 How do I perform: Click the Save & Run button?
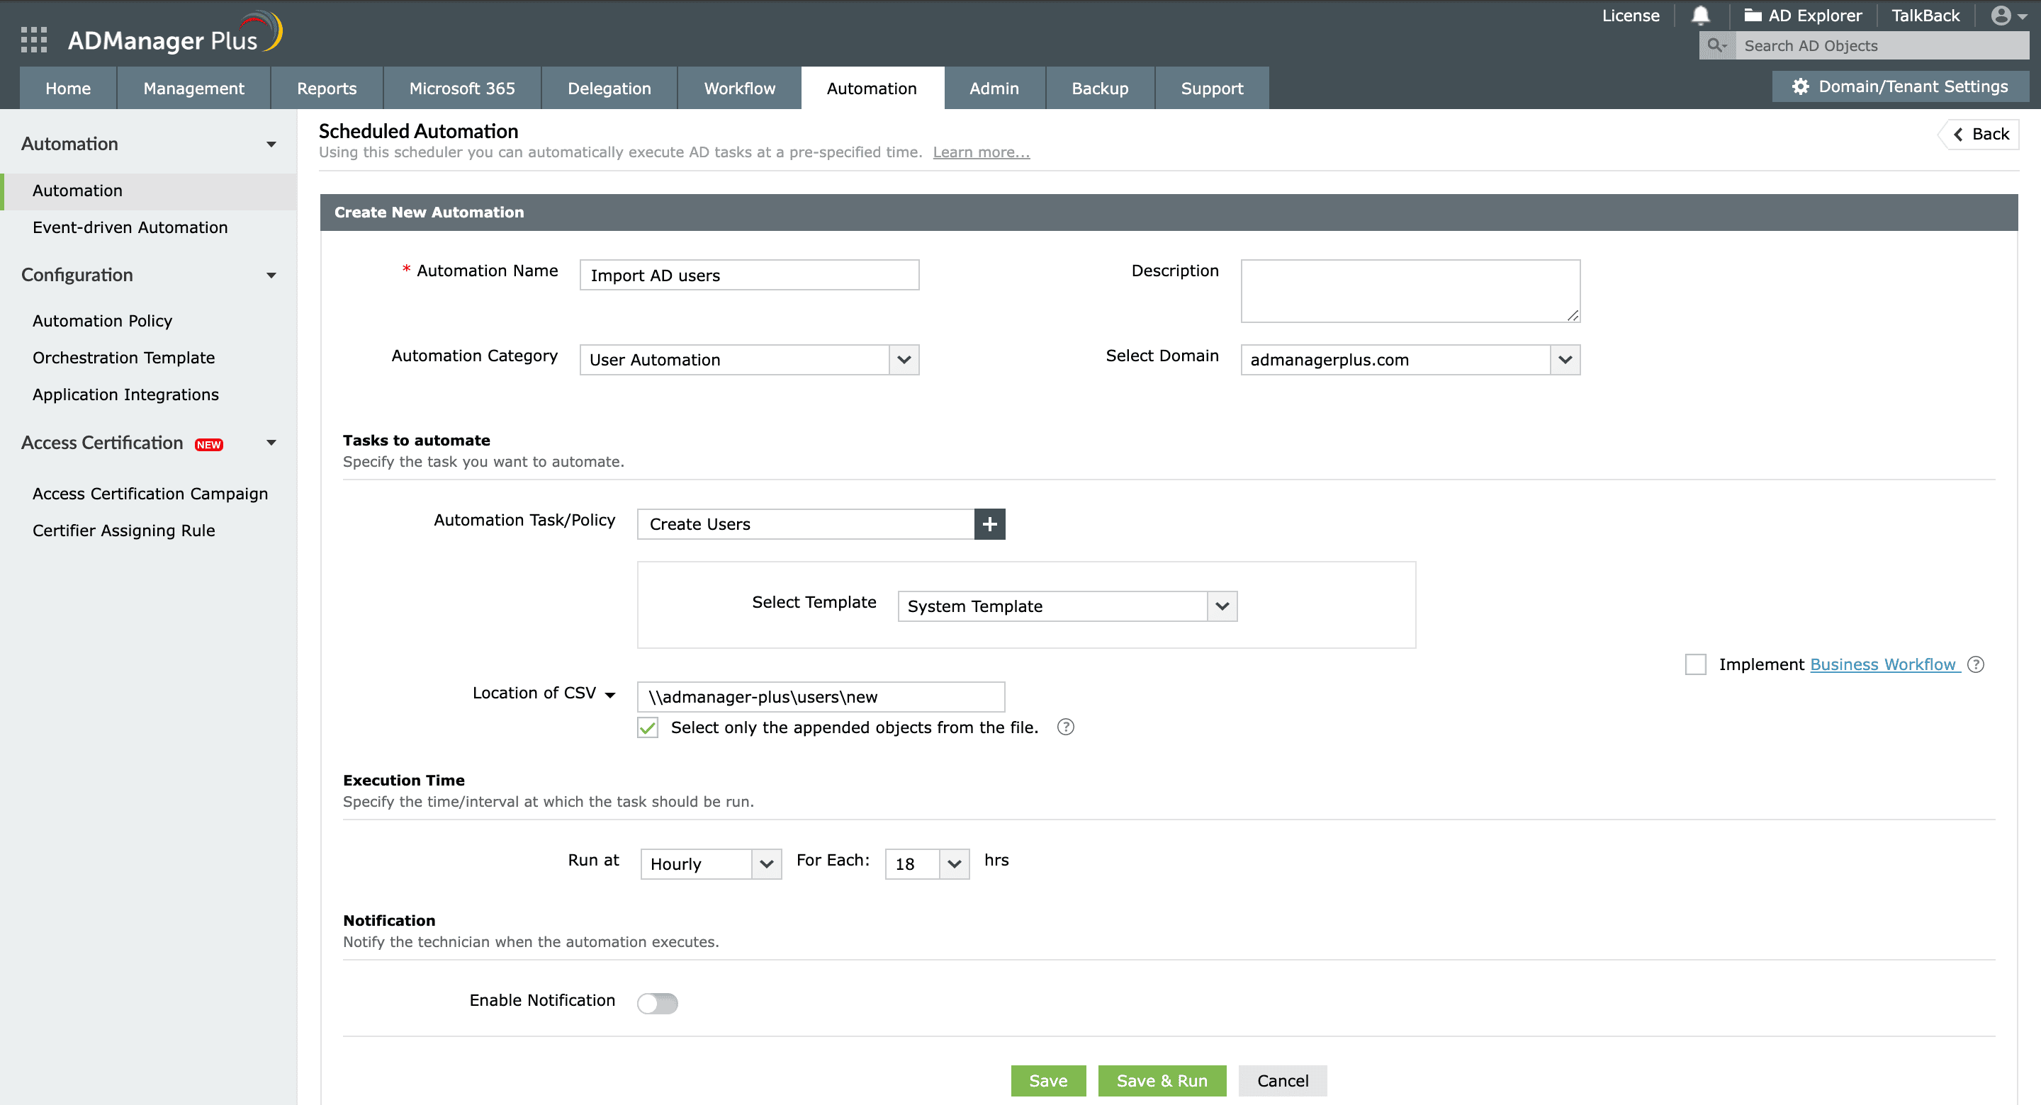coord(1162,1079)
